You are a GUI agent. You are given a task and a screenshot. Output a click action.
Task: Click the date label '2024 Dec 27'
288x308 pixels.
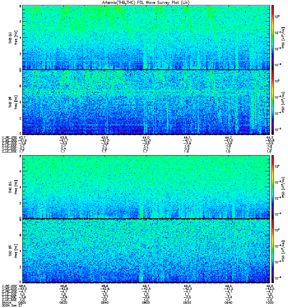point(12,305)
